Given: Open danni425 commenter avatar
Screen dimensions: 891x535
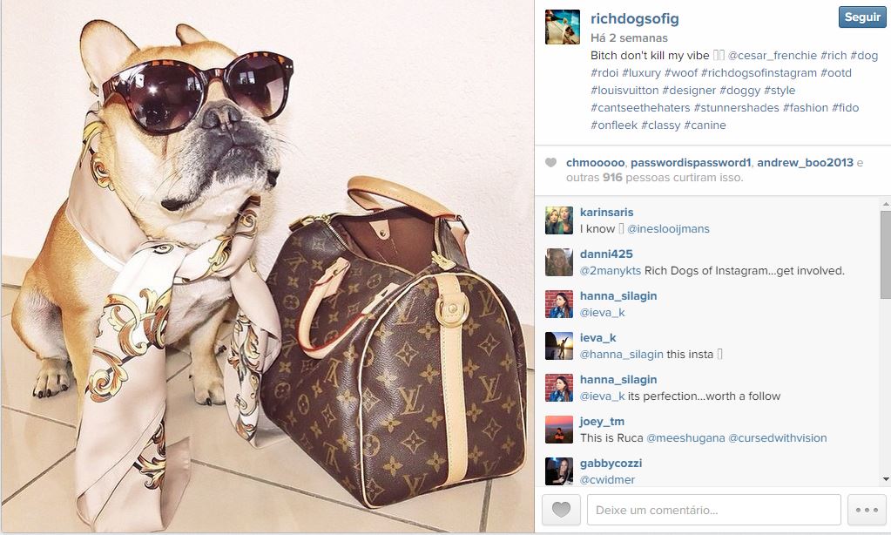Looking at the screenshot, I should click(x=558, y=262).
